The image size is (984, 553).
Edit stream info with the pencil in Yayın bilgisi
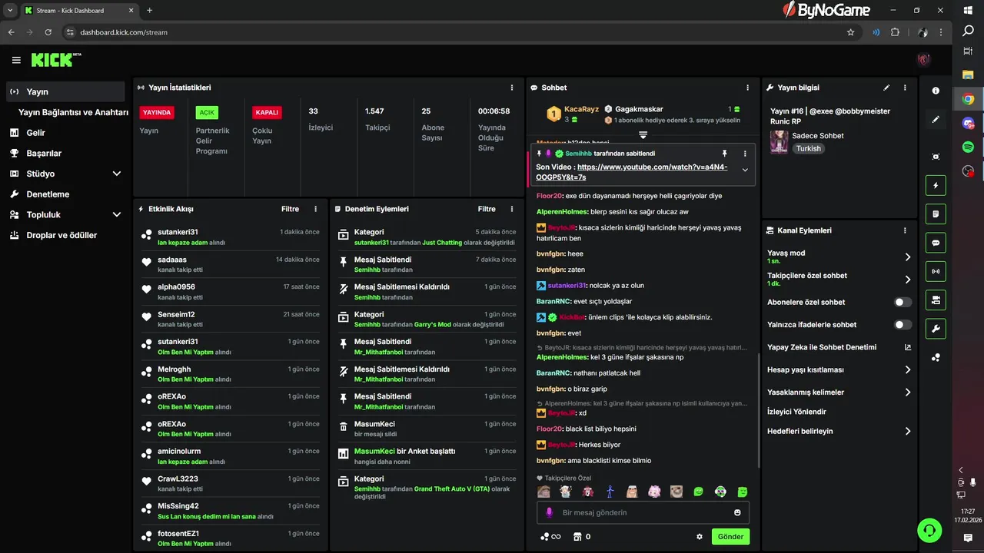(x=886, y=88)
